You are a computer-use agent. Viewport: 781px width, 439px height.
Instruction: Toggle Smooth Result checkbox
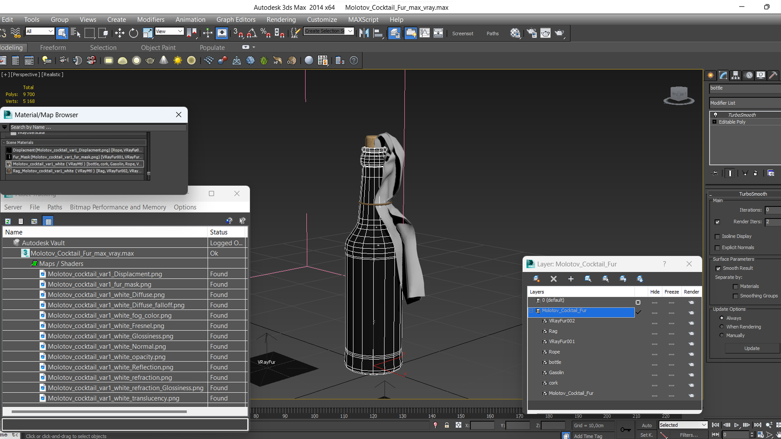pyautogui.click(x=718, y=268)
